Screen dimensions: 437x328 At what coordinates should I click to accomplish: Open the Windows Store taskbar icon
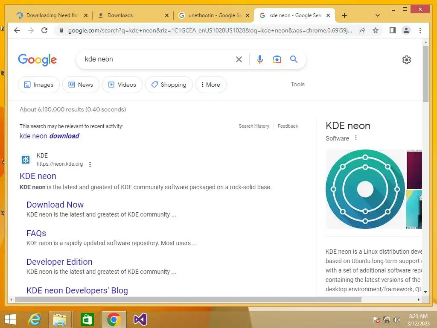(x=87, y=319)
